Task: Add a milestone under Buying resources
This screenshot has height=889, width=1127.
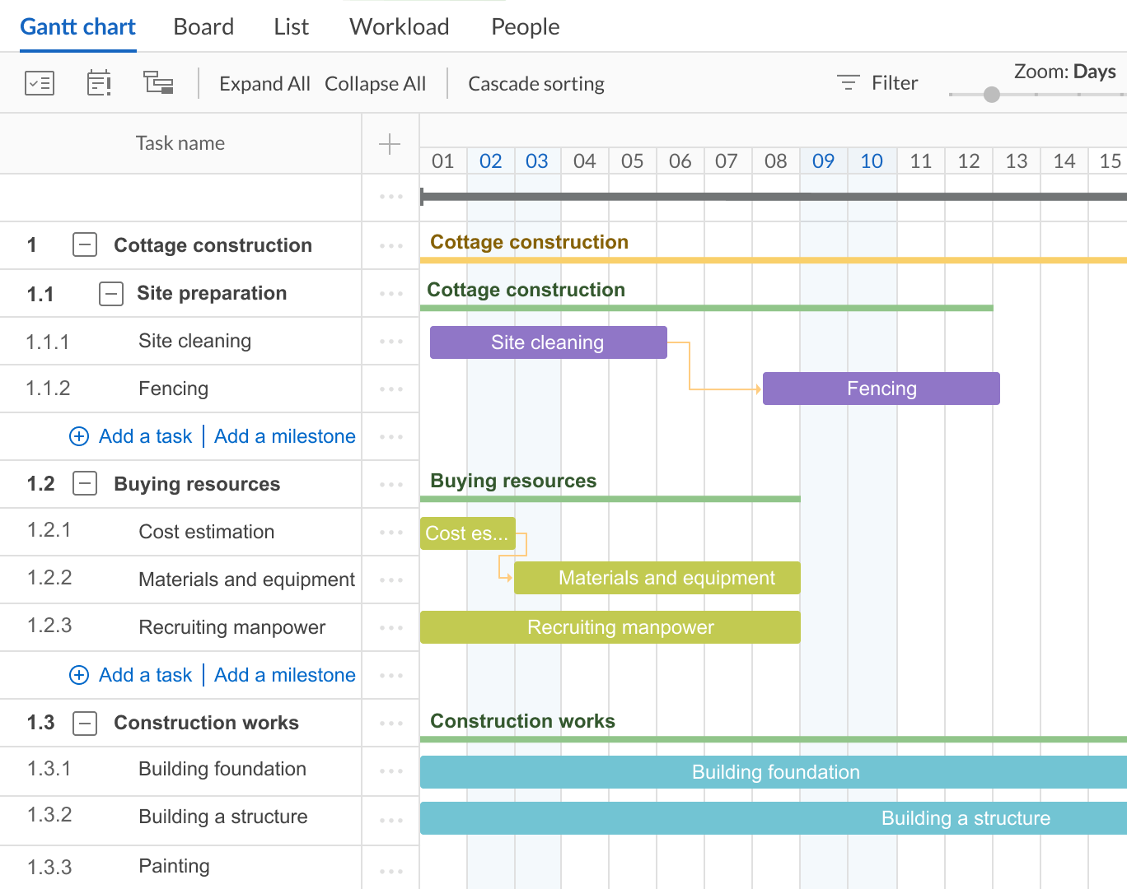Action: 284,674
